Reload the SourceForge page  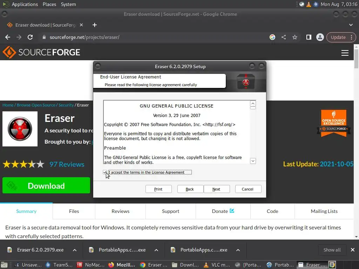(30, 37)
